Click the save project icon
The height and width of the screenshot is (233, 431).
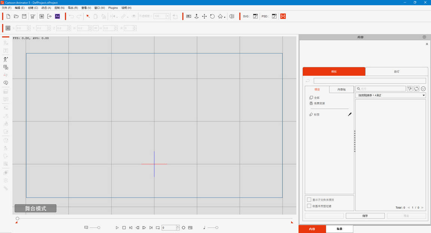pyautogui.click(x=24, y=16)
